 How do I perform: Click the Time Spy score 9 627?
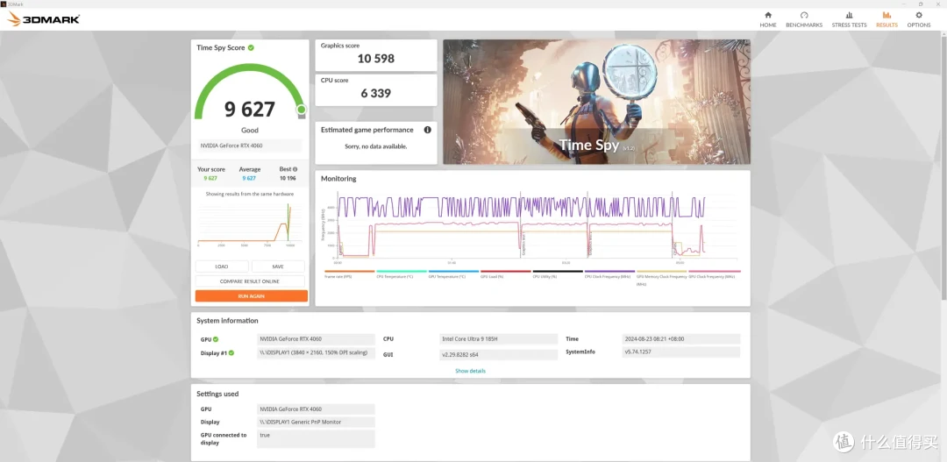point(249,110)
